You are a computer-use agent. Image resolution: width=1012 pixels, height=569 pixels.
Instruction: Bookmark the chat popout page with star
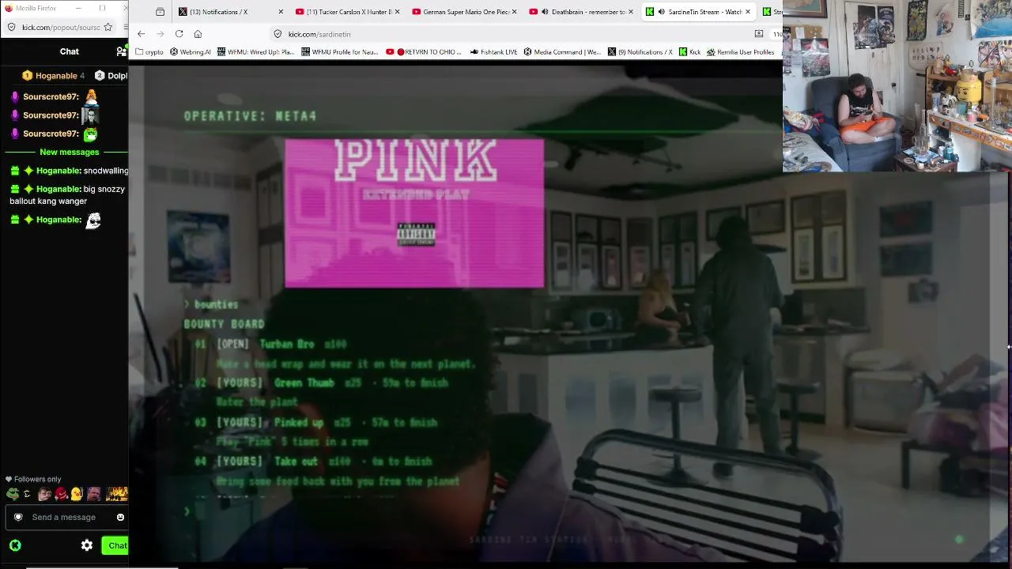(x=108, y=27)
